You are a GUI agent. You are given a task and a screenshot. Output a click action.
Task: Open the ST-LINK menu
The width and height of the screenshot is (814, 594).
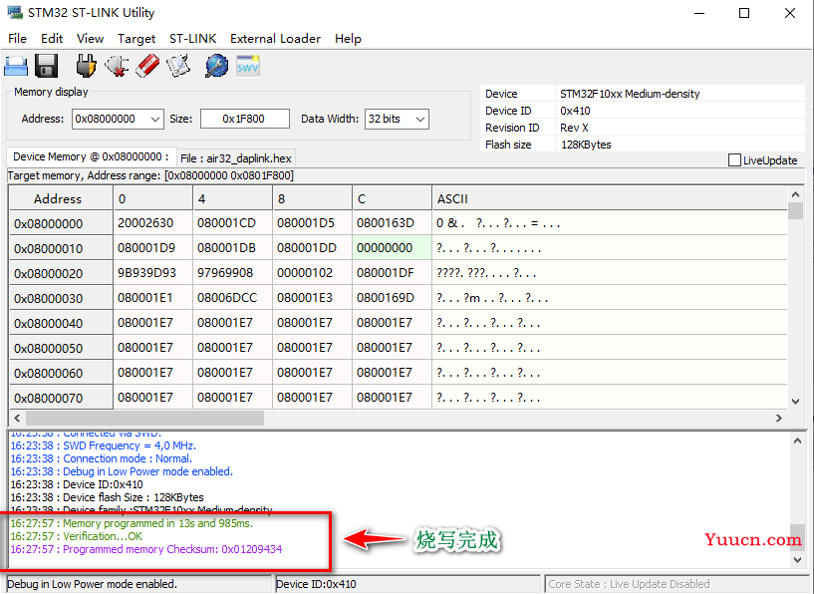[192, 39]
